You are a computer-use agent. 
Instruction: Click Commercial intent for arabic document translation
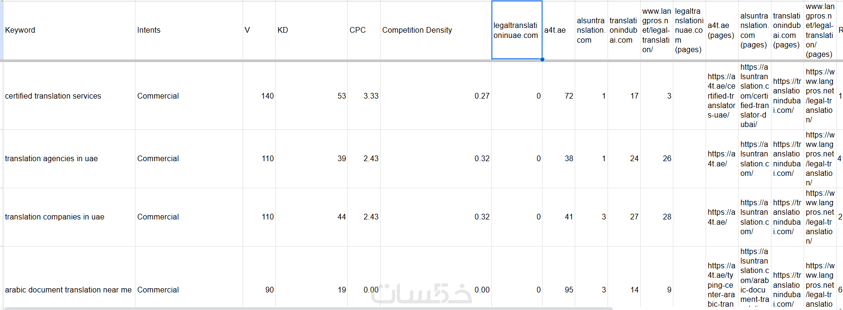tap(189, 278)
